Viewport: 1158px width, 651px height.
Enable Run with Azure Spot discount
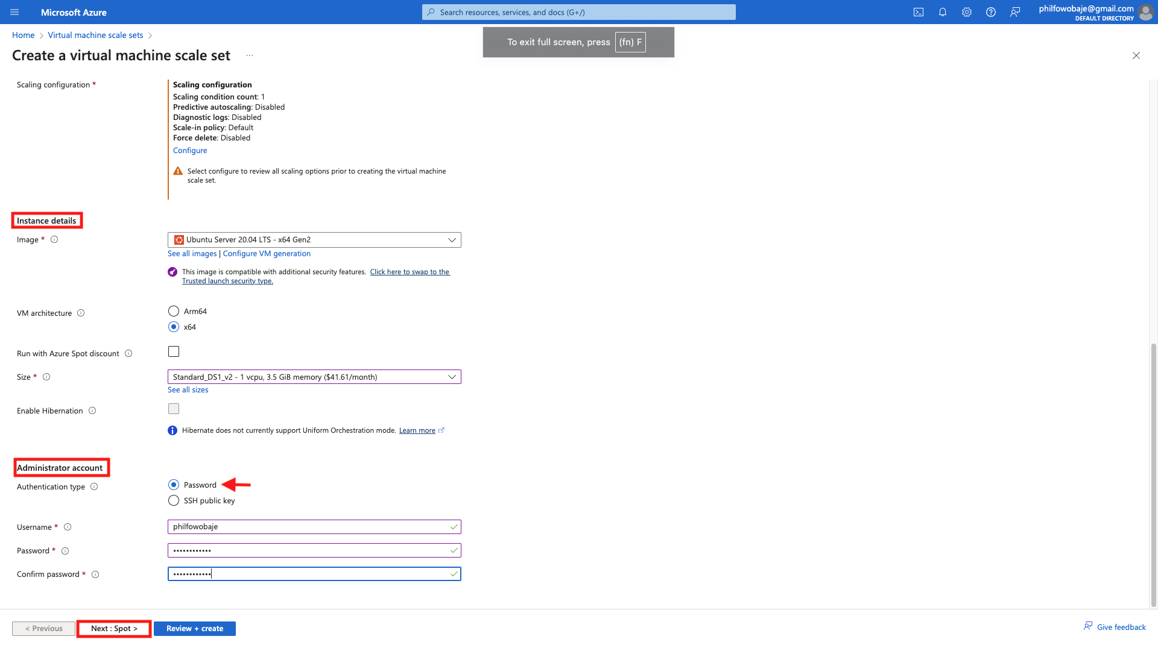174,351
